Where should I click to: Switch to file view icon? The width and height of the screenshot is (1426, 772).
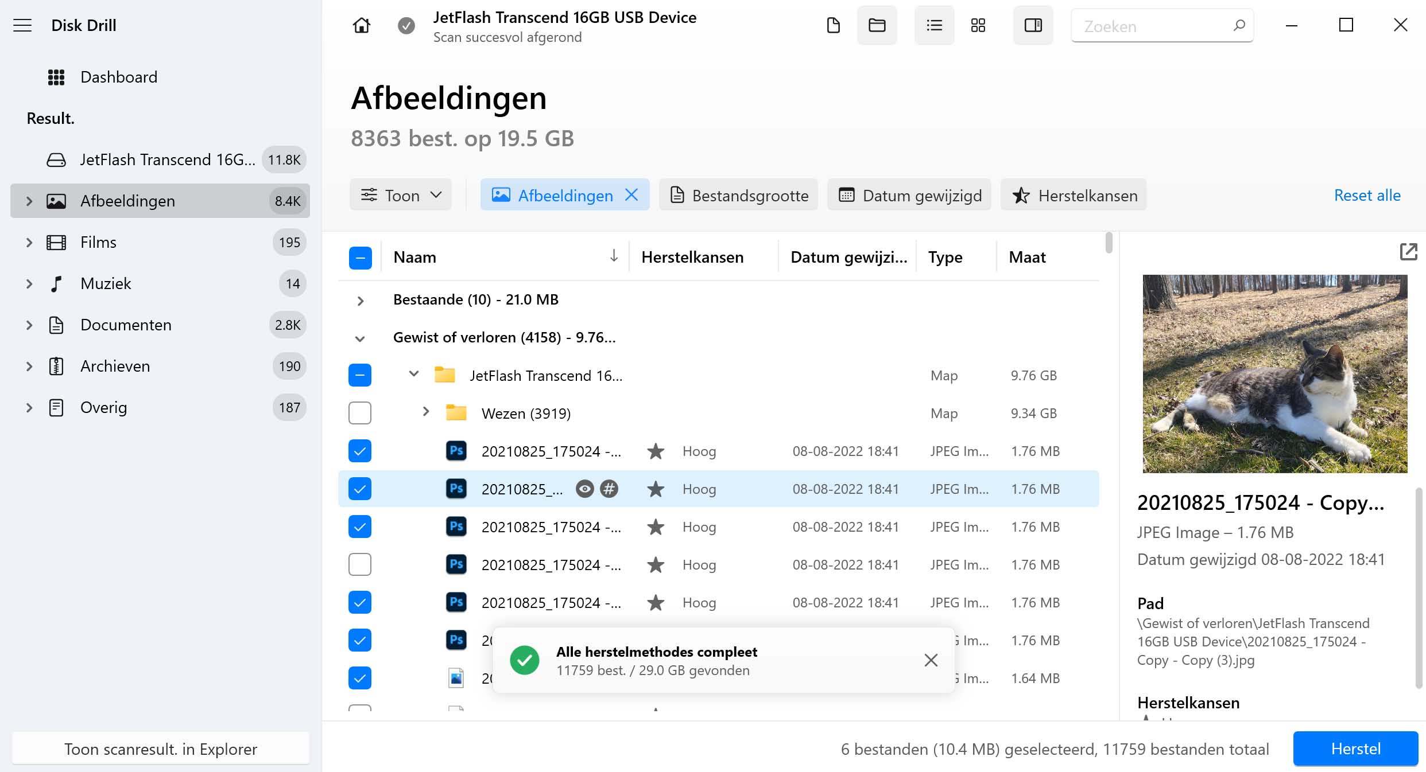click(x=833, y=25)
